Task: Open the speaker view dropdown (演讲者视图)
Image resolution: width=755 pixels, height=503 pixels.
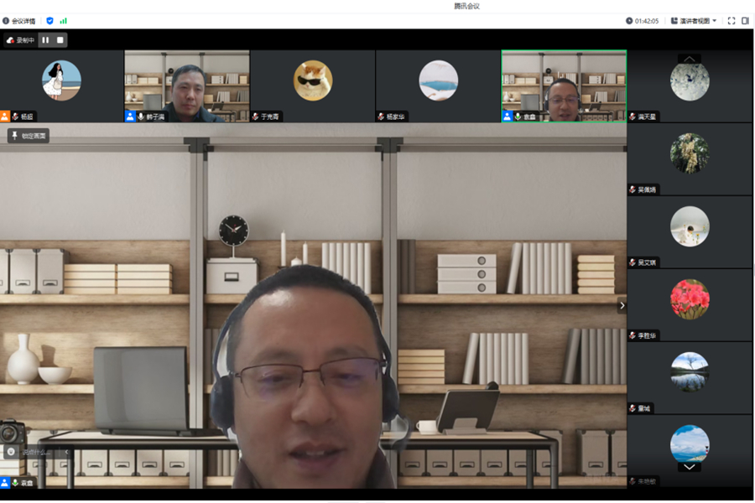Action: pyautogui.click(x=694, y=21)
